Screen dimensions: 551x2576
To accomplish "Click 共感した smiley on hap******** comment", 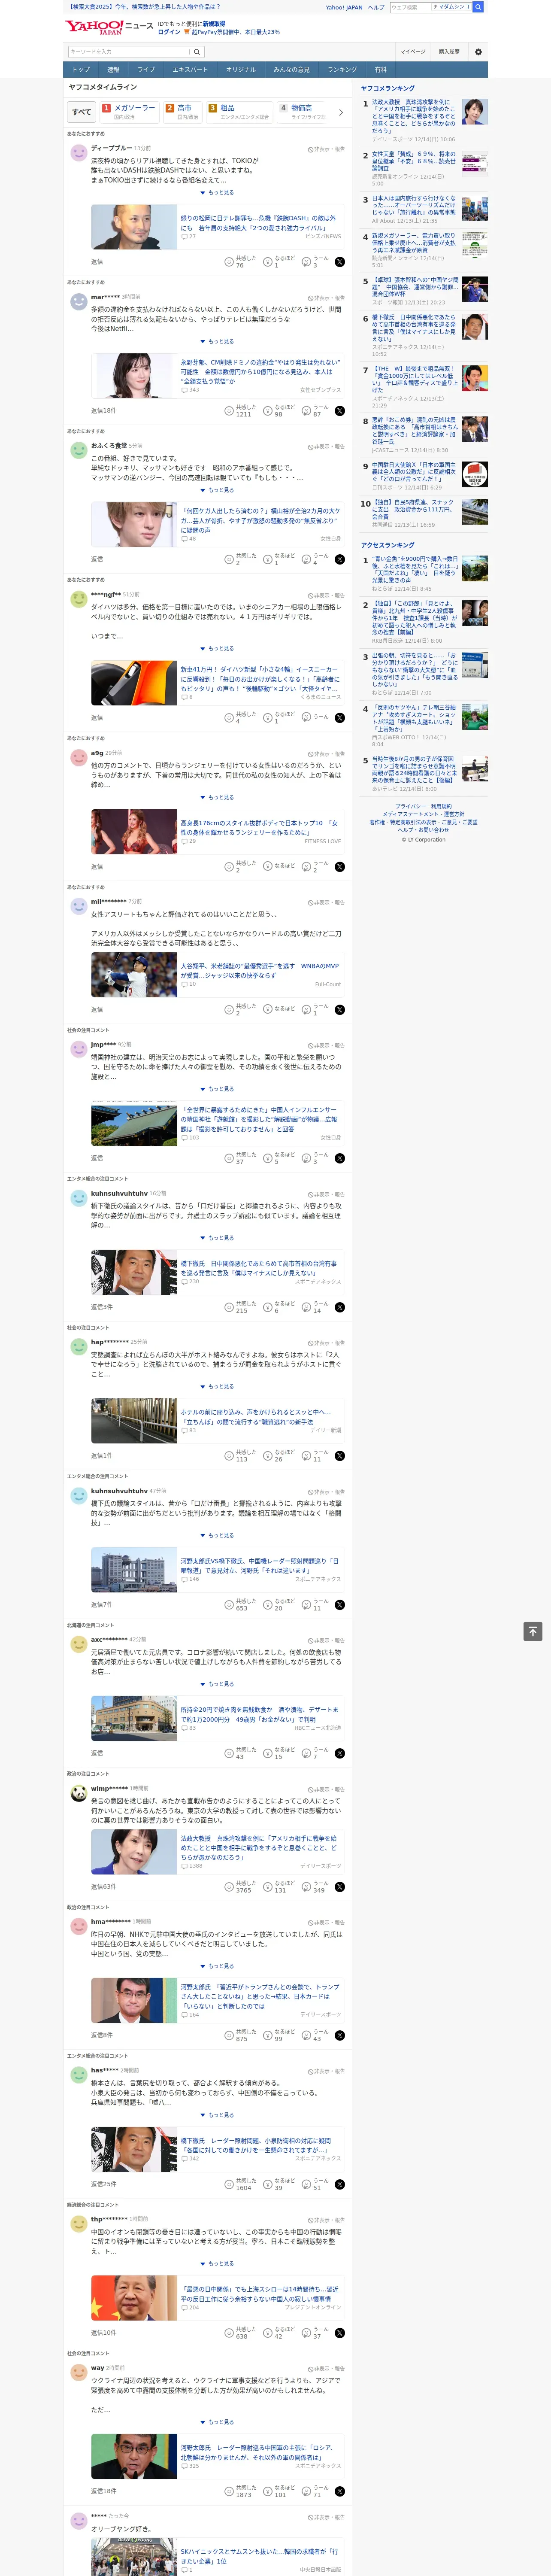I will pyautogui.click(x=229, y=1456).
